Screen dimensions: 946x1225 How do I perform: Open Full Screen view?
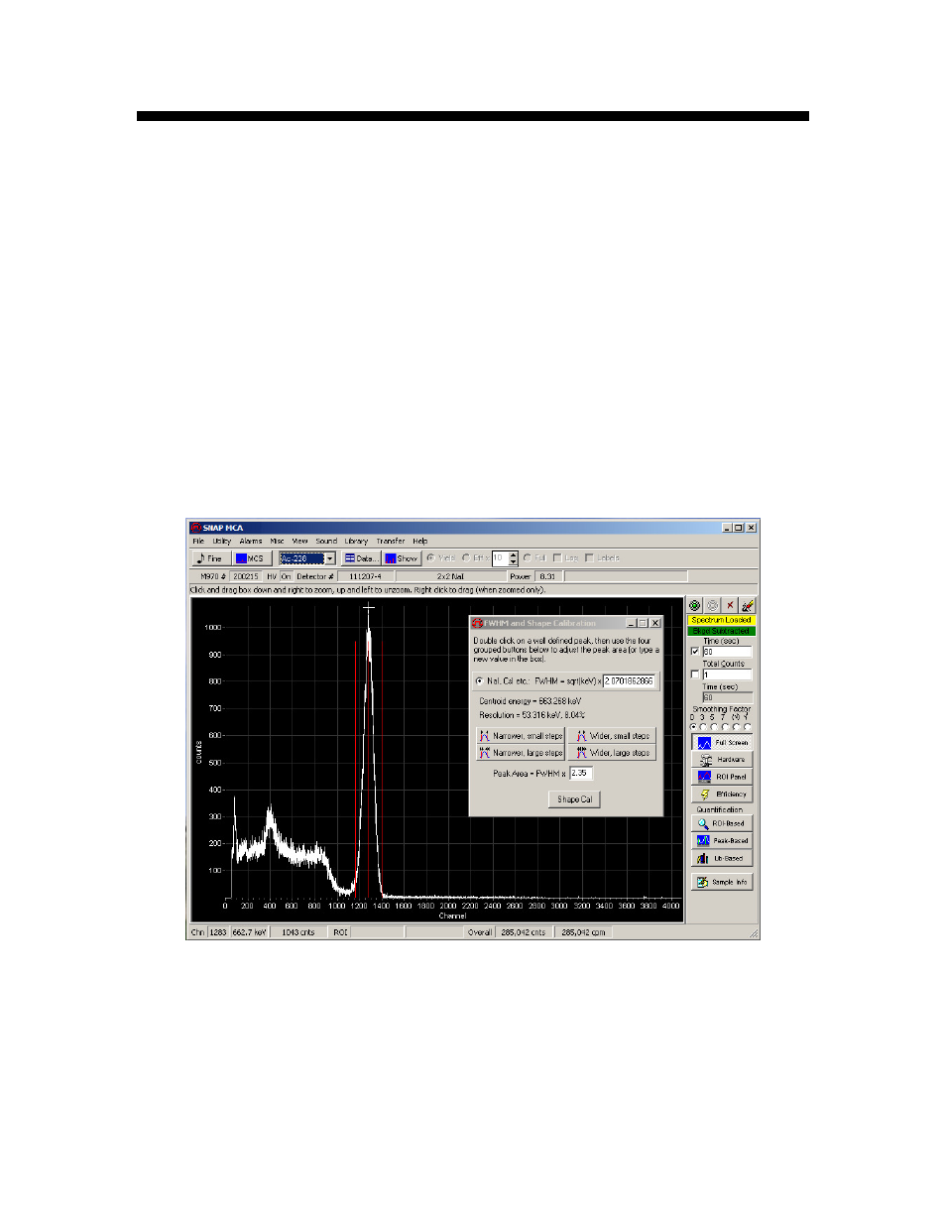point(722,742)
